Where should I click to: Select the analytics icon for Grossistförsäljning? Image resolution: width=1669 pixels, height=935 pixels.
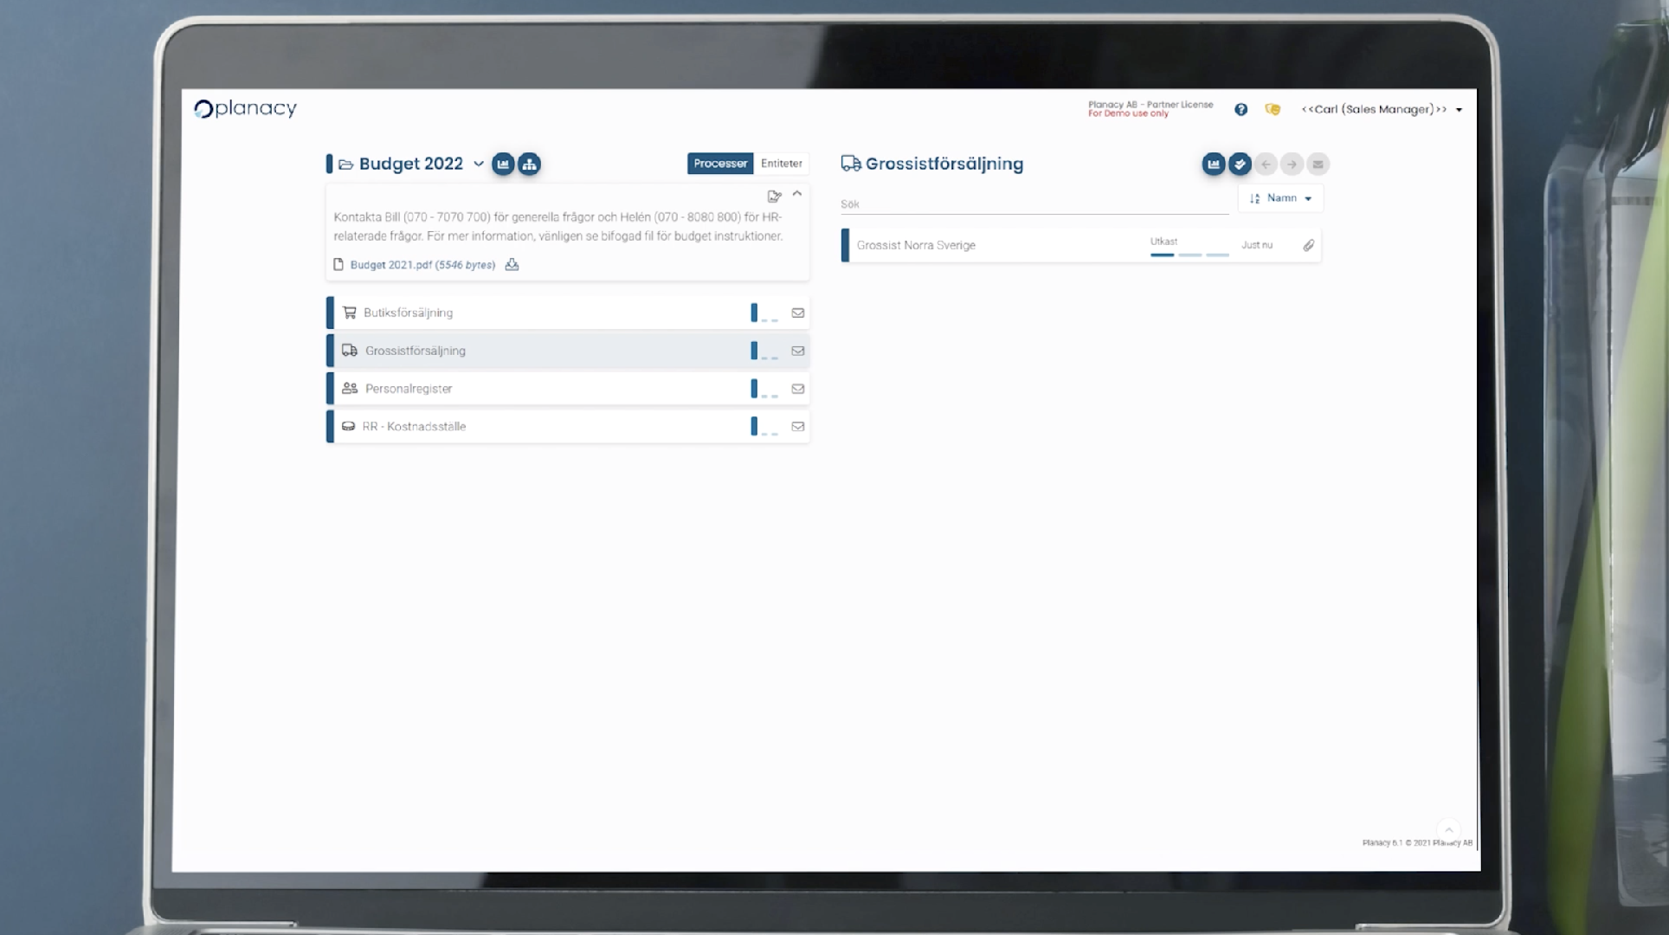[1214, 164]
